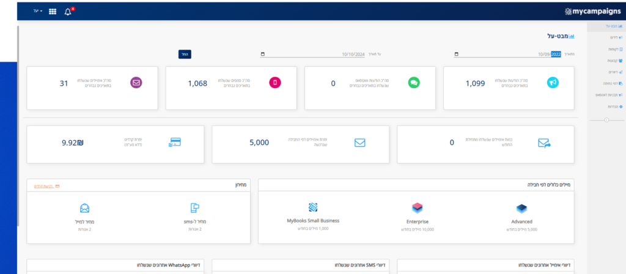Click the dark blue החל apply button
Screen dimensions: 626x274
pos(185,54)
